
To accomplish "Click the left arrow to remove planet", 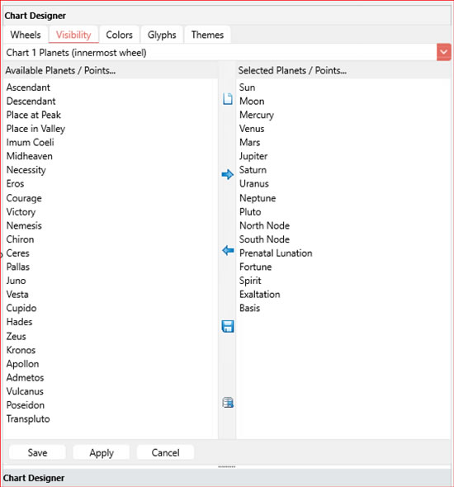I will tap(228, 250).
